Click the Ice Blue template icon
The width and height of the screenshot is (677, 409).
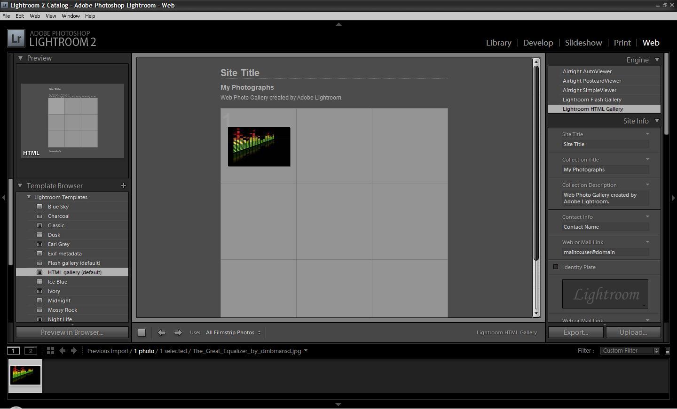pyautogui.click(x=39, y=282)
